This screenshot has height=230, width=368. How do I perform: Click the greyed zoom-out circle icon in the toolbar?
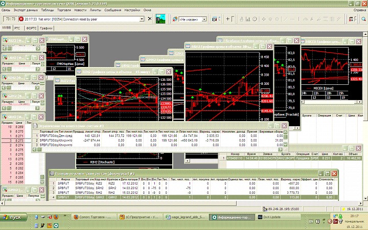click(277, 19)
